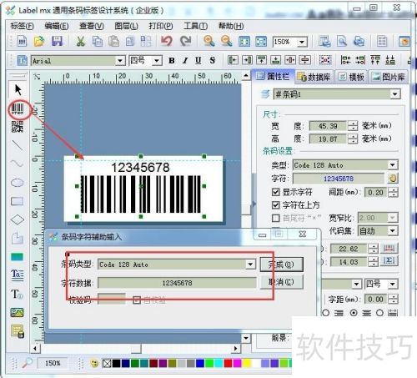Open the properties panel 四号 dropdown
This screenshot has width=417, height=378.
coord(393,284)
